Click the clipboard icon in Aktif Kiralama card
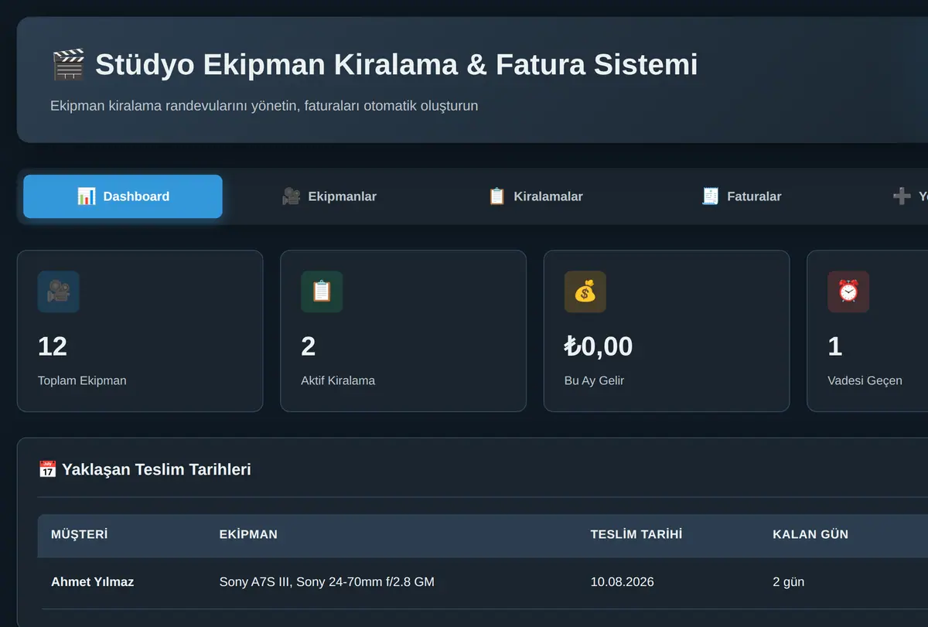928x627 pixels. (x=322, y=291)
